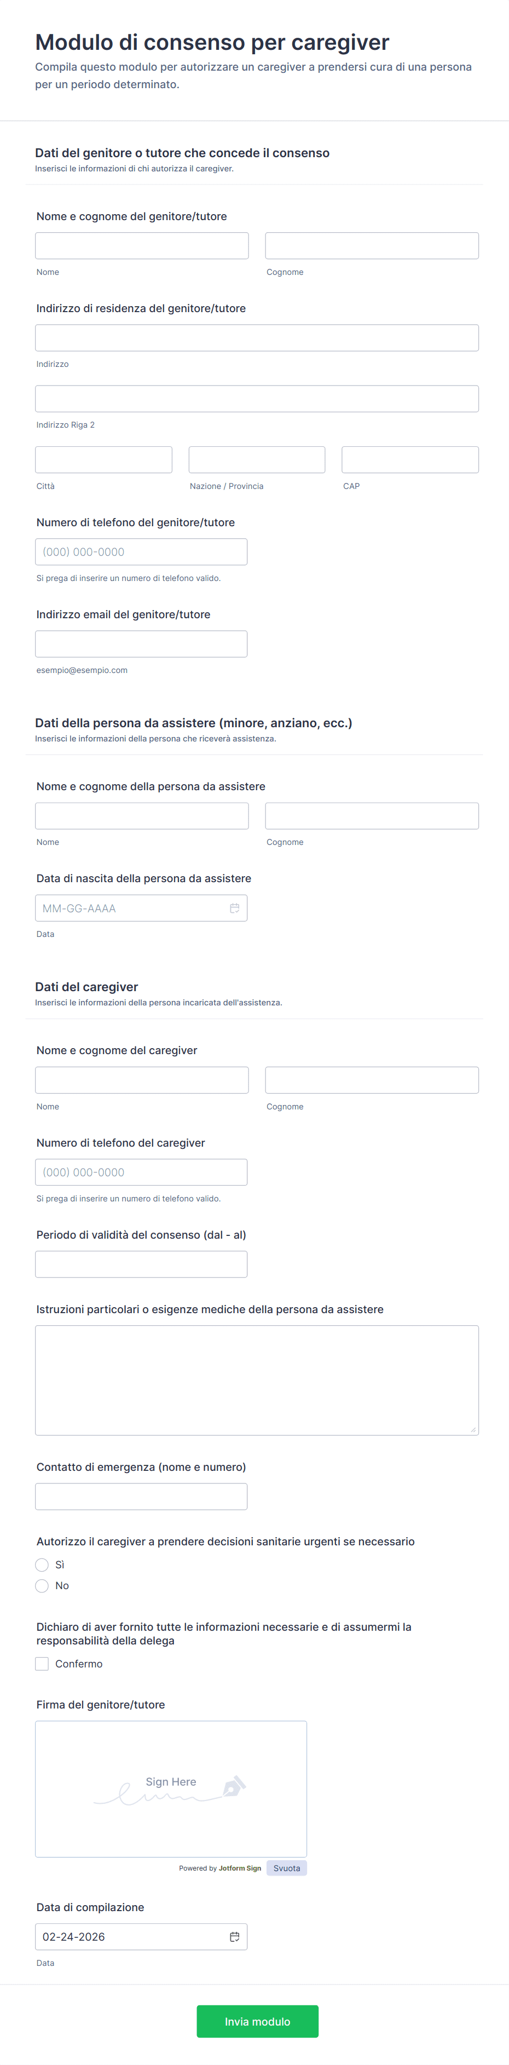509x2065 pixels.
Task: Focus the parent's phone number field
Action: (x=141, y=551)
